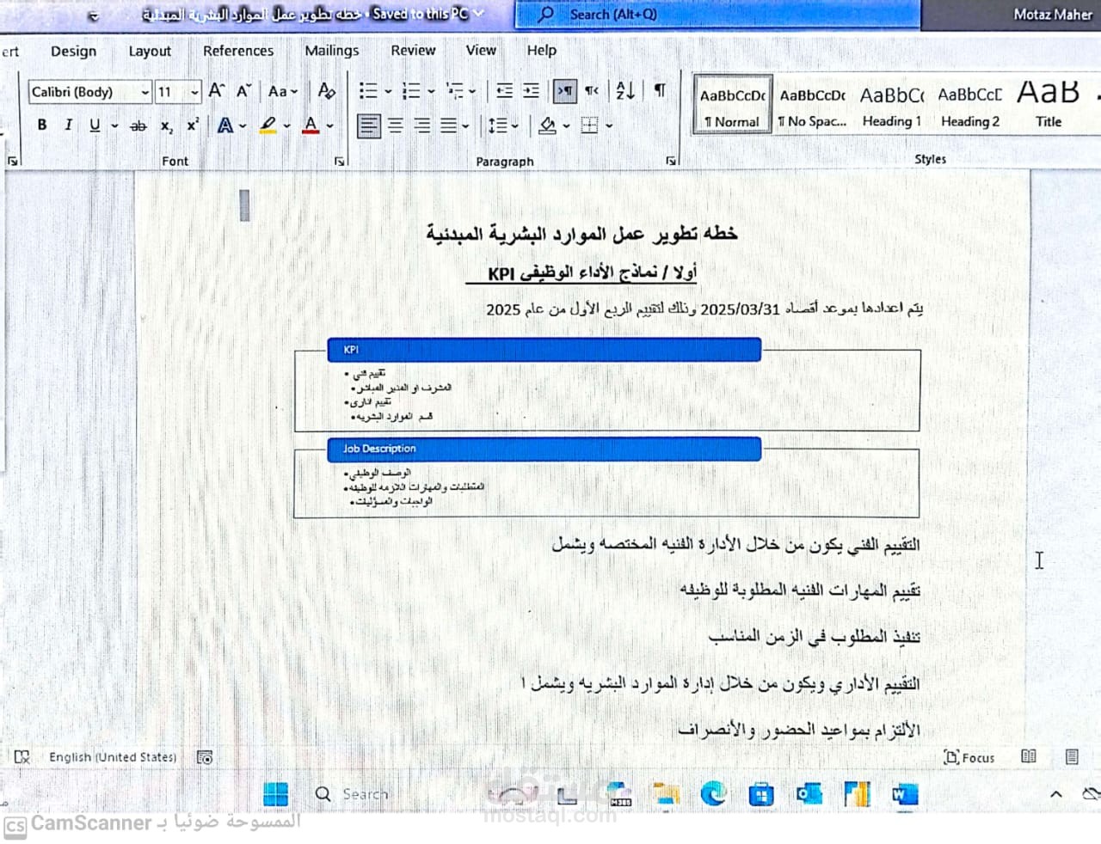Apply the No Spacing style
This screenshot has height=844, width=1101.
(812, 106)
